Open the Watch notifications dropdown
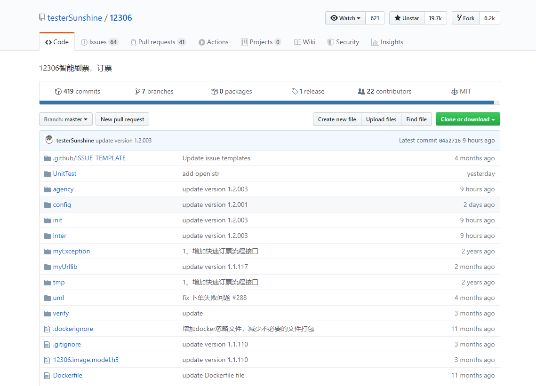This screenshot has width=536, height=386. [345, 18]
